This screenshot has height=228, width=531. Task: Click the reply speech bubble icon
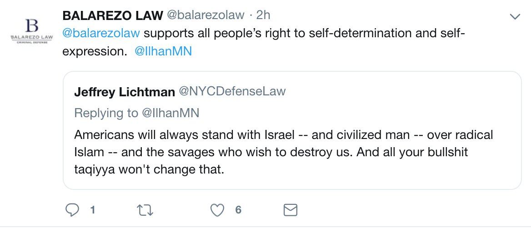point(72,210)
